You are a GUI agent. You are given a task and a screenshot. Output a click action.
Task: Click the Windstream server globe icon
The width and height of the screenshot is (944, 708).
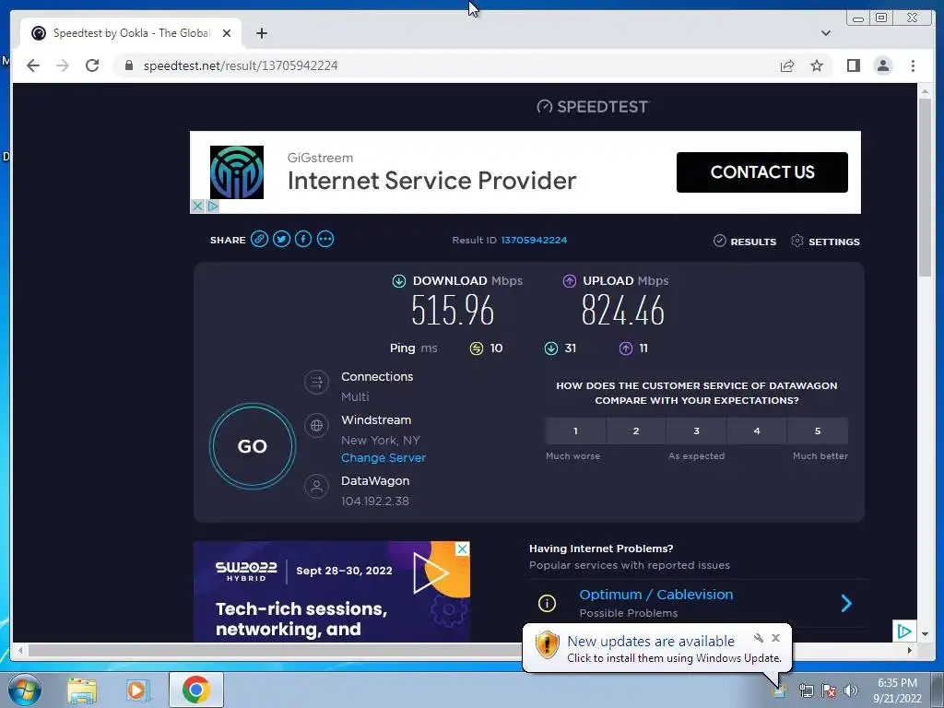(317, 426)
